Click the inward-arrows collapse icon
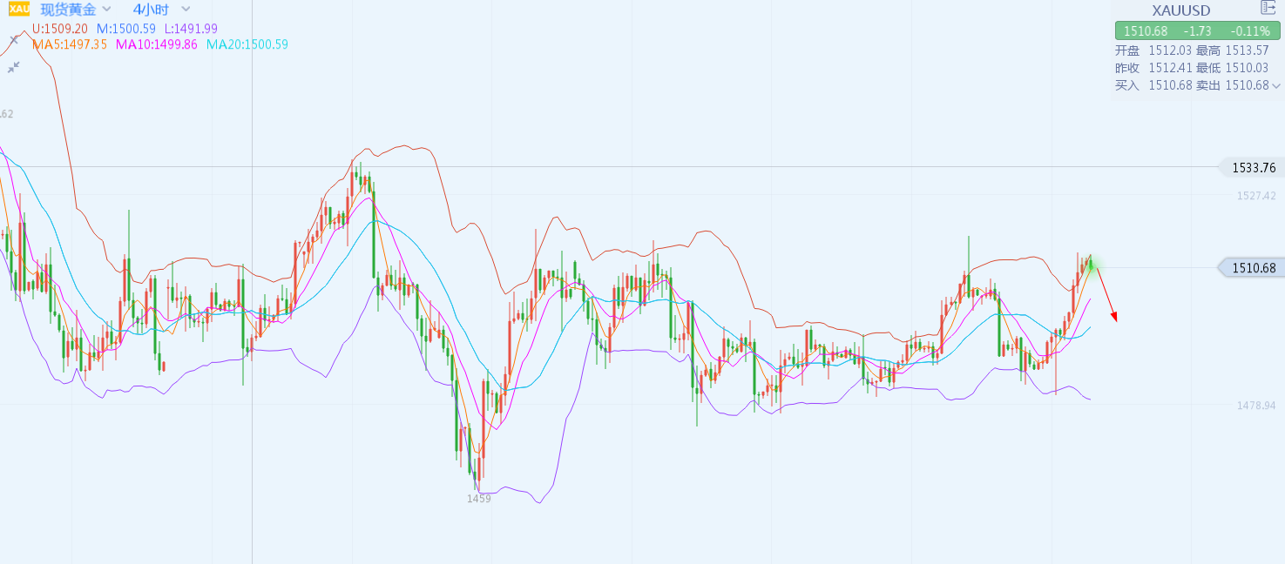Viewport: 1285px width, 564px height. pyautogui.click(x=14, y=66)
